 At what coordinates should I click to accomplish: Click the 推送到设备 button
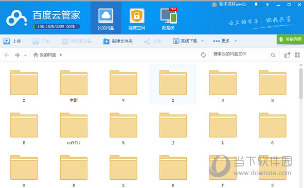77,41
